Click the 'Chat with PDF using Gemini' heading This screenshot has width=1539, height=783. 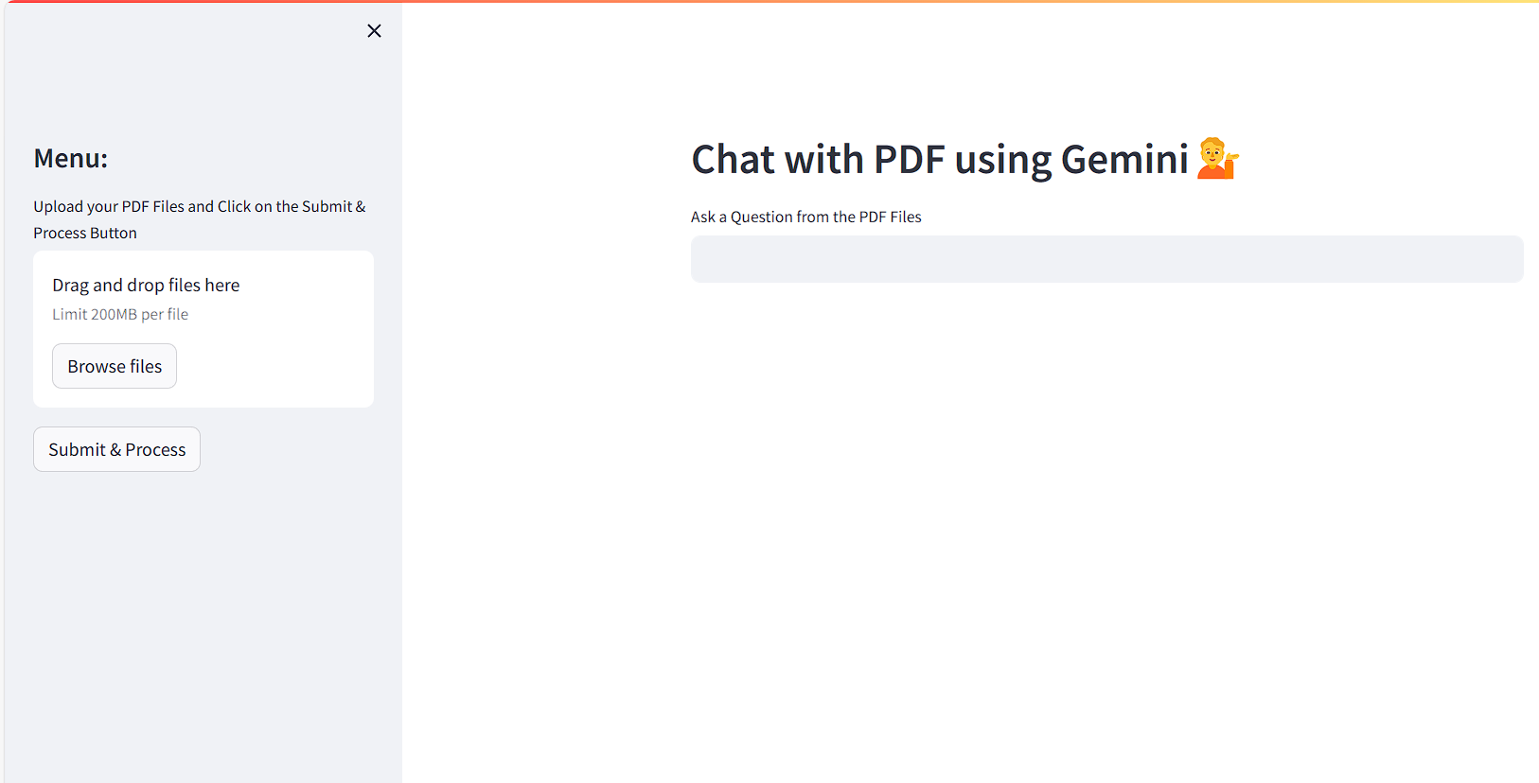tap(939, 160)
